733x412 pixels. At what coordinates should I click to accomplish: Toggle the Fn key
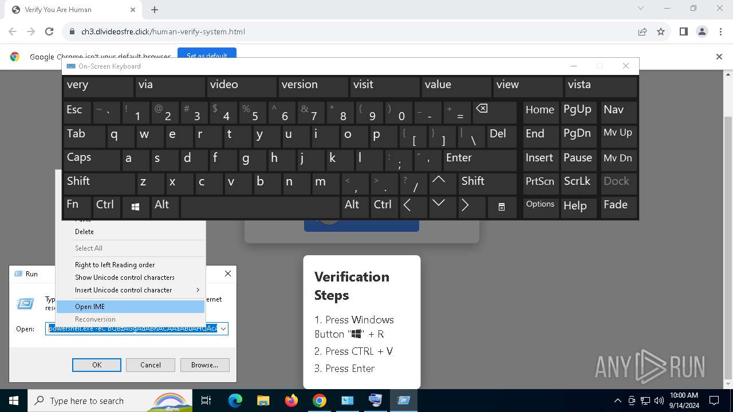pyautogui.click(x=77, y=207)
